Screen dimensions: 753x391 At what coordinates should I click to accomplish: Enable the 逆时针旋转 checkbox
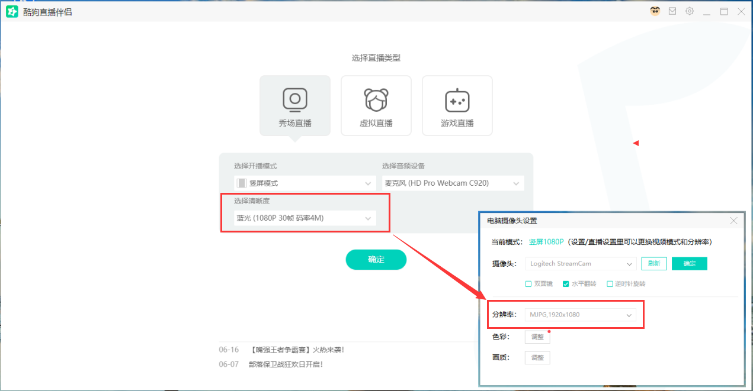point(610,284)
